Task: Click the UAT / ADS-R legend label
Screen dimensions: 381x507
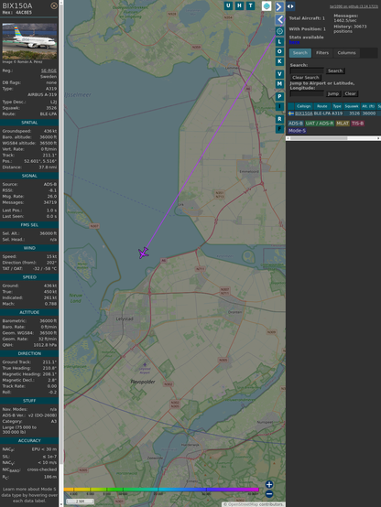Action: [319, 124]
